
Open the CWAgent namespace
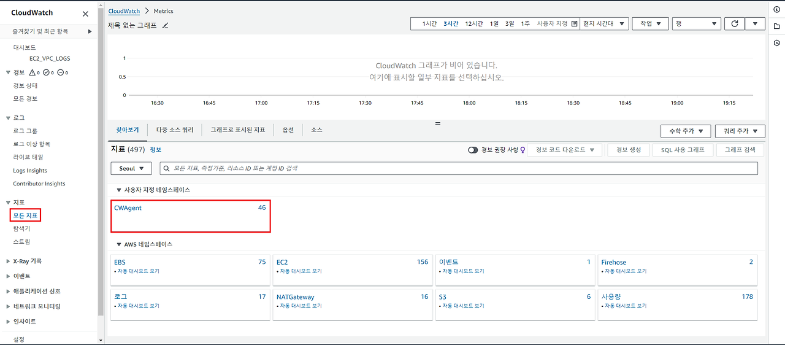click(x=128, y=208)
